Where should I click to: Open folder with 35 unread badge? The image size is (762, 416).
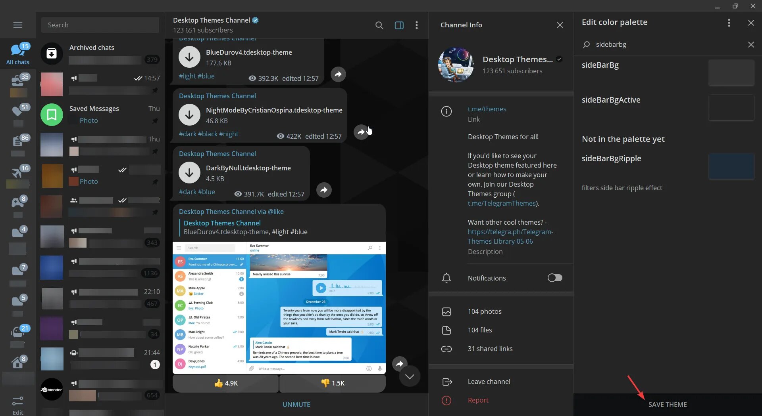click(18, 85)
